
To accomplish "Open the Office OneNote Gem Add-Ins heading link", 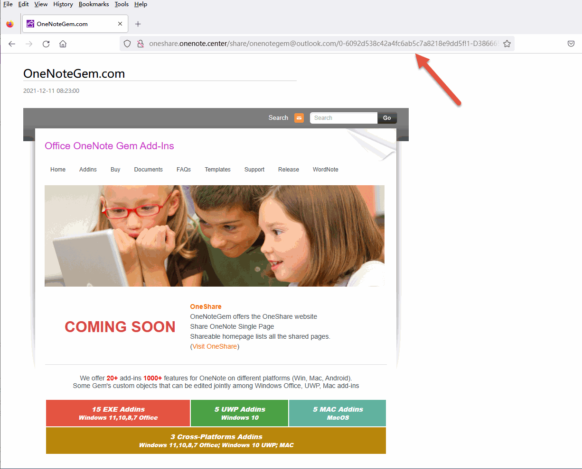I will coord(109,146).
